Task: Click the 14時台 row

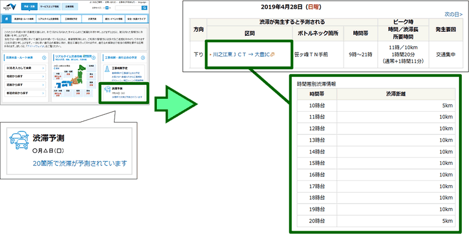Action: click(376, 152)
